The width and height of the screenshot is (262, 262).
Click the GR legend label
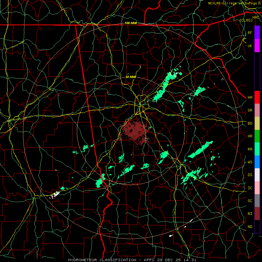250,110
